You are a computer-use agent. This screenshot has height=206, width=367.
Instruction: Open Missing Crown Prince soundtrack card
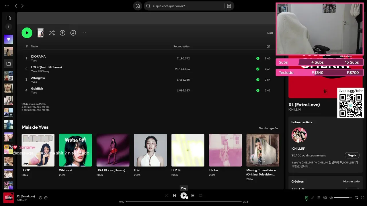coord(263,157)
